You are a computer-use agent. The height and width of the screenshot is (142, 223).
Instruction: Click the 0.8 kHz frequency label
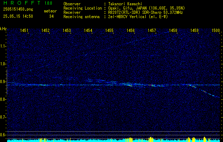point(2,99)
